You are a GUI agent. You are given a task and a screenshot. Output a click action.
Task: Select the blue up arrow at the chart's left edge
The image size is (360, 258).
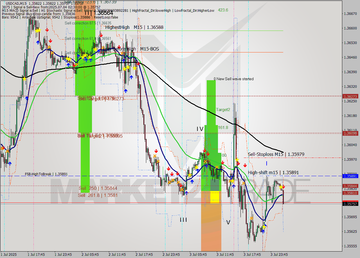coord(9,163)
